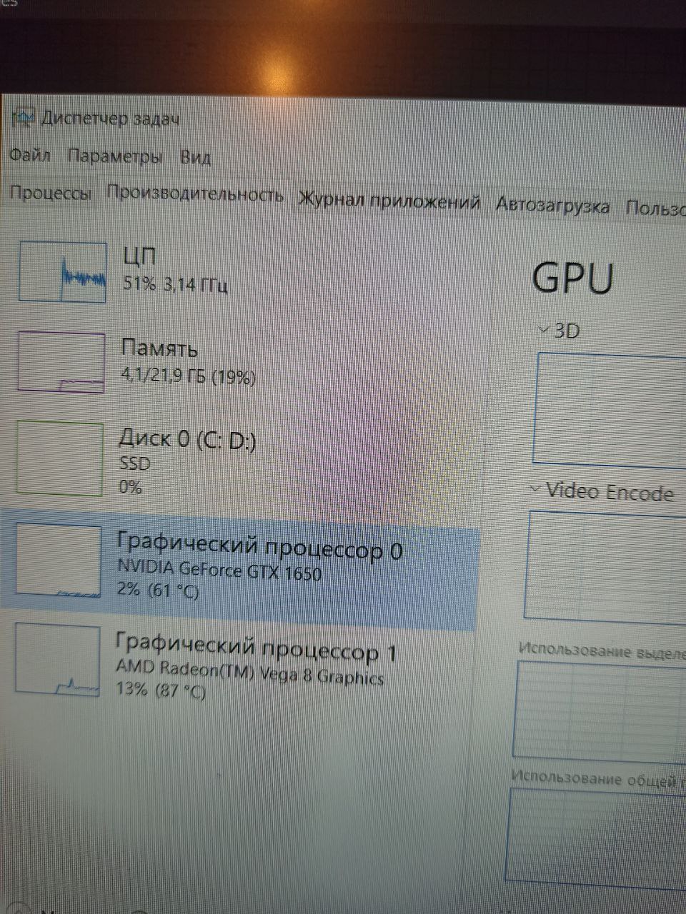Select Графический процессор 1 entry label
This screenshot has width=686, height=914.
point(256,649)
